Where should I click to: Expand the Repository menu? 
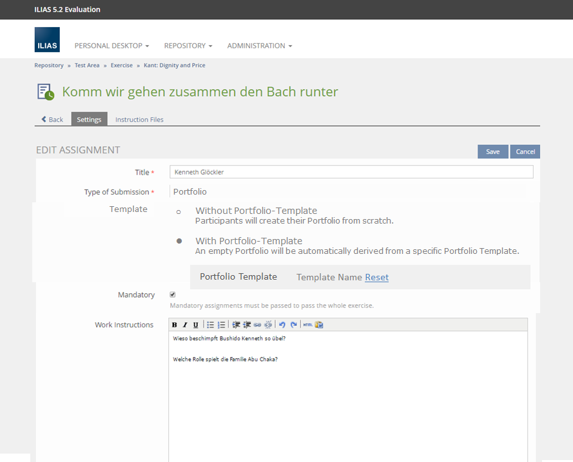(x=188, y=46)
